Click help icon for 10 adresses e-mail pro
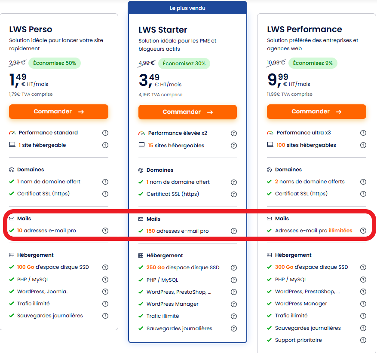Screen dimensions: 377x353 click(105, 231)
